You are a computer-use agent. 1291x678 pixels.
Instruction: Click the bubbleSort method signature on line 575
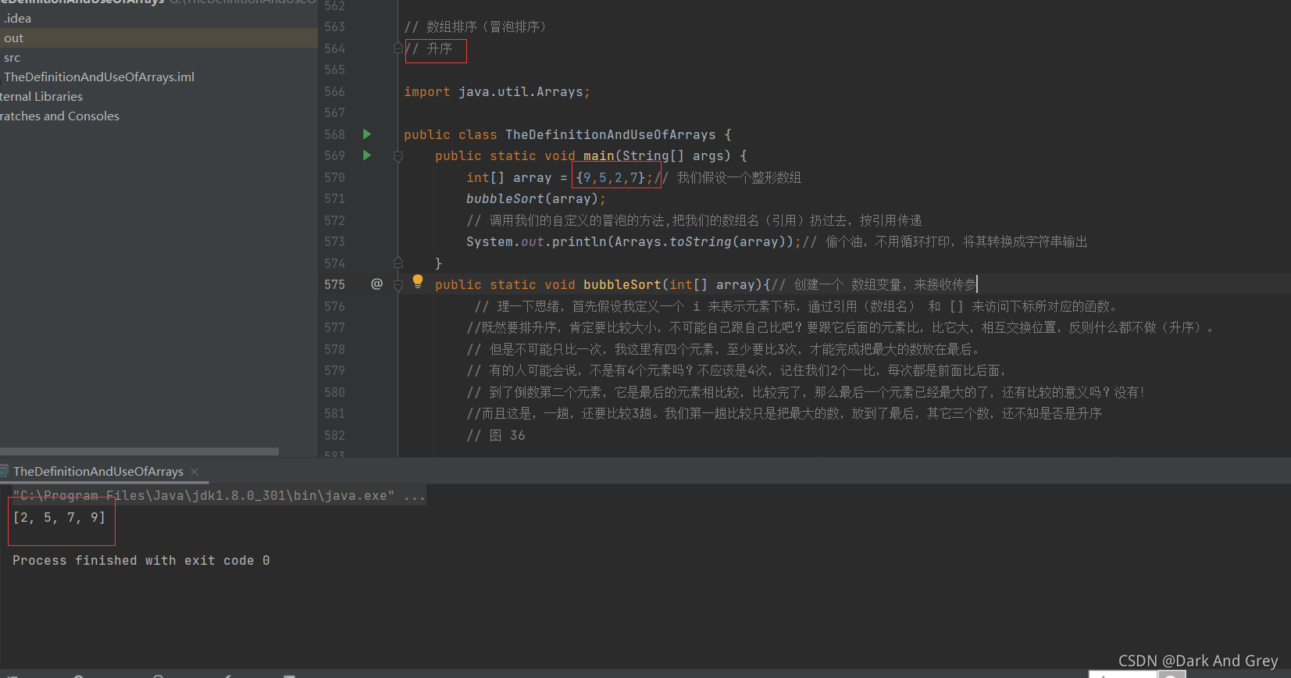(602, 284)
